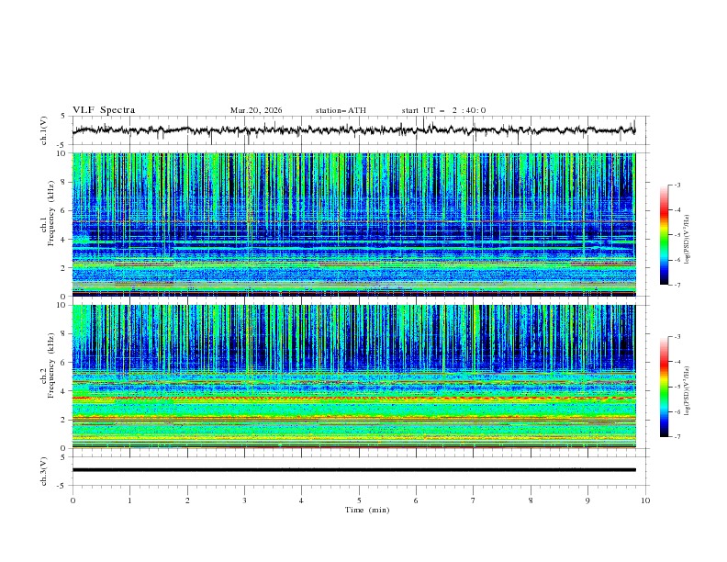Click the "8" tick on ch.2 frequency axis
The height and width of the screenshot is (562, 727).
click(x=65, y=333)
